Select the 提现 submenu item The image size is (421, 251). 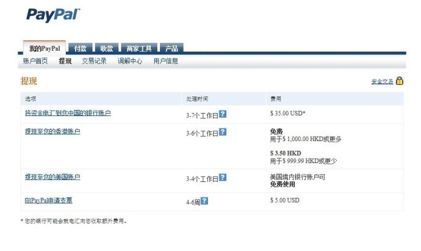click(x=65, y=61)
